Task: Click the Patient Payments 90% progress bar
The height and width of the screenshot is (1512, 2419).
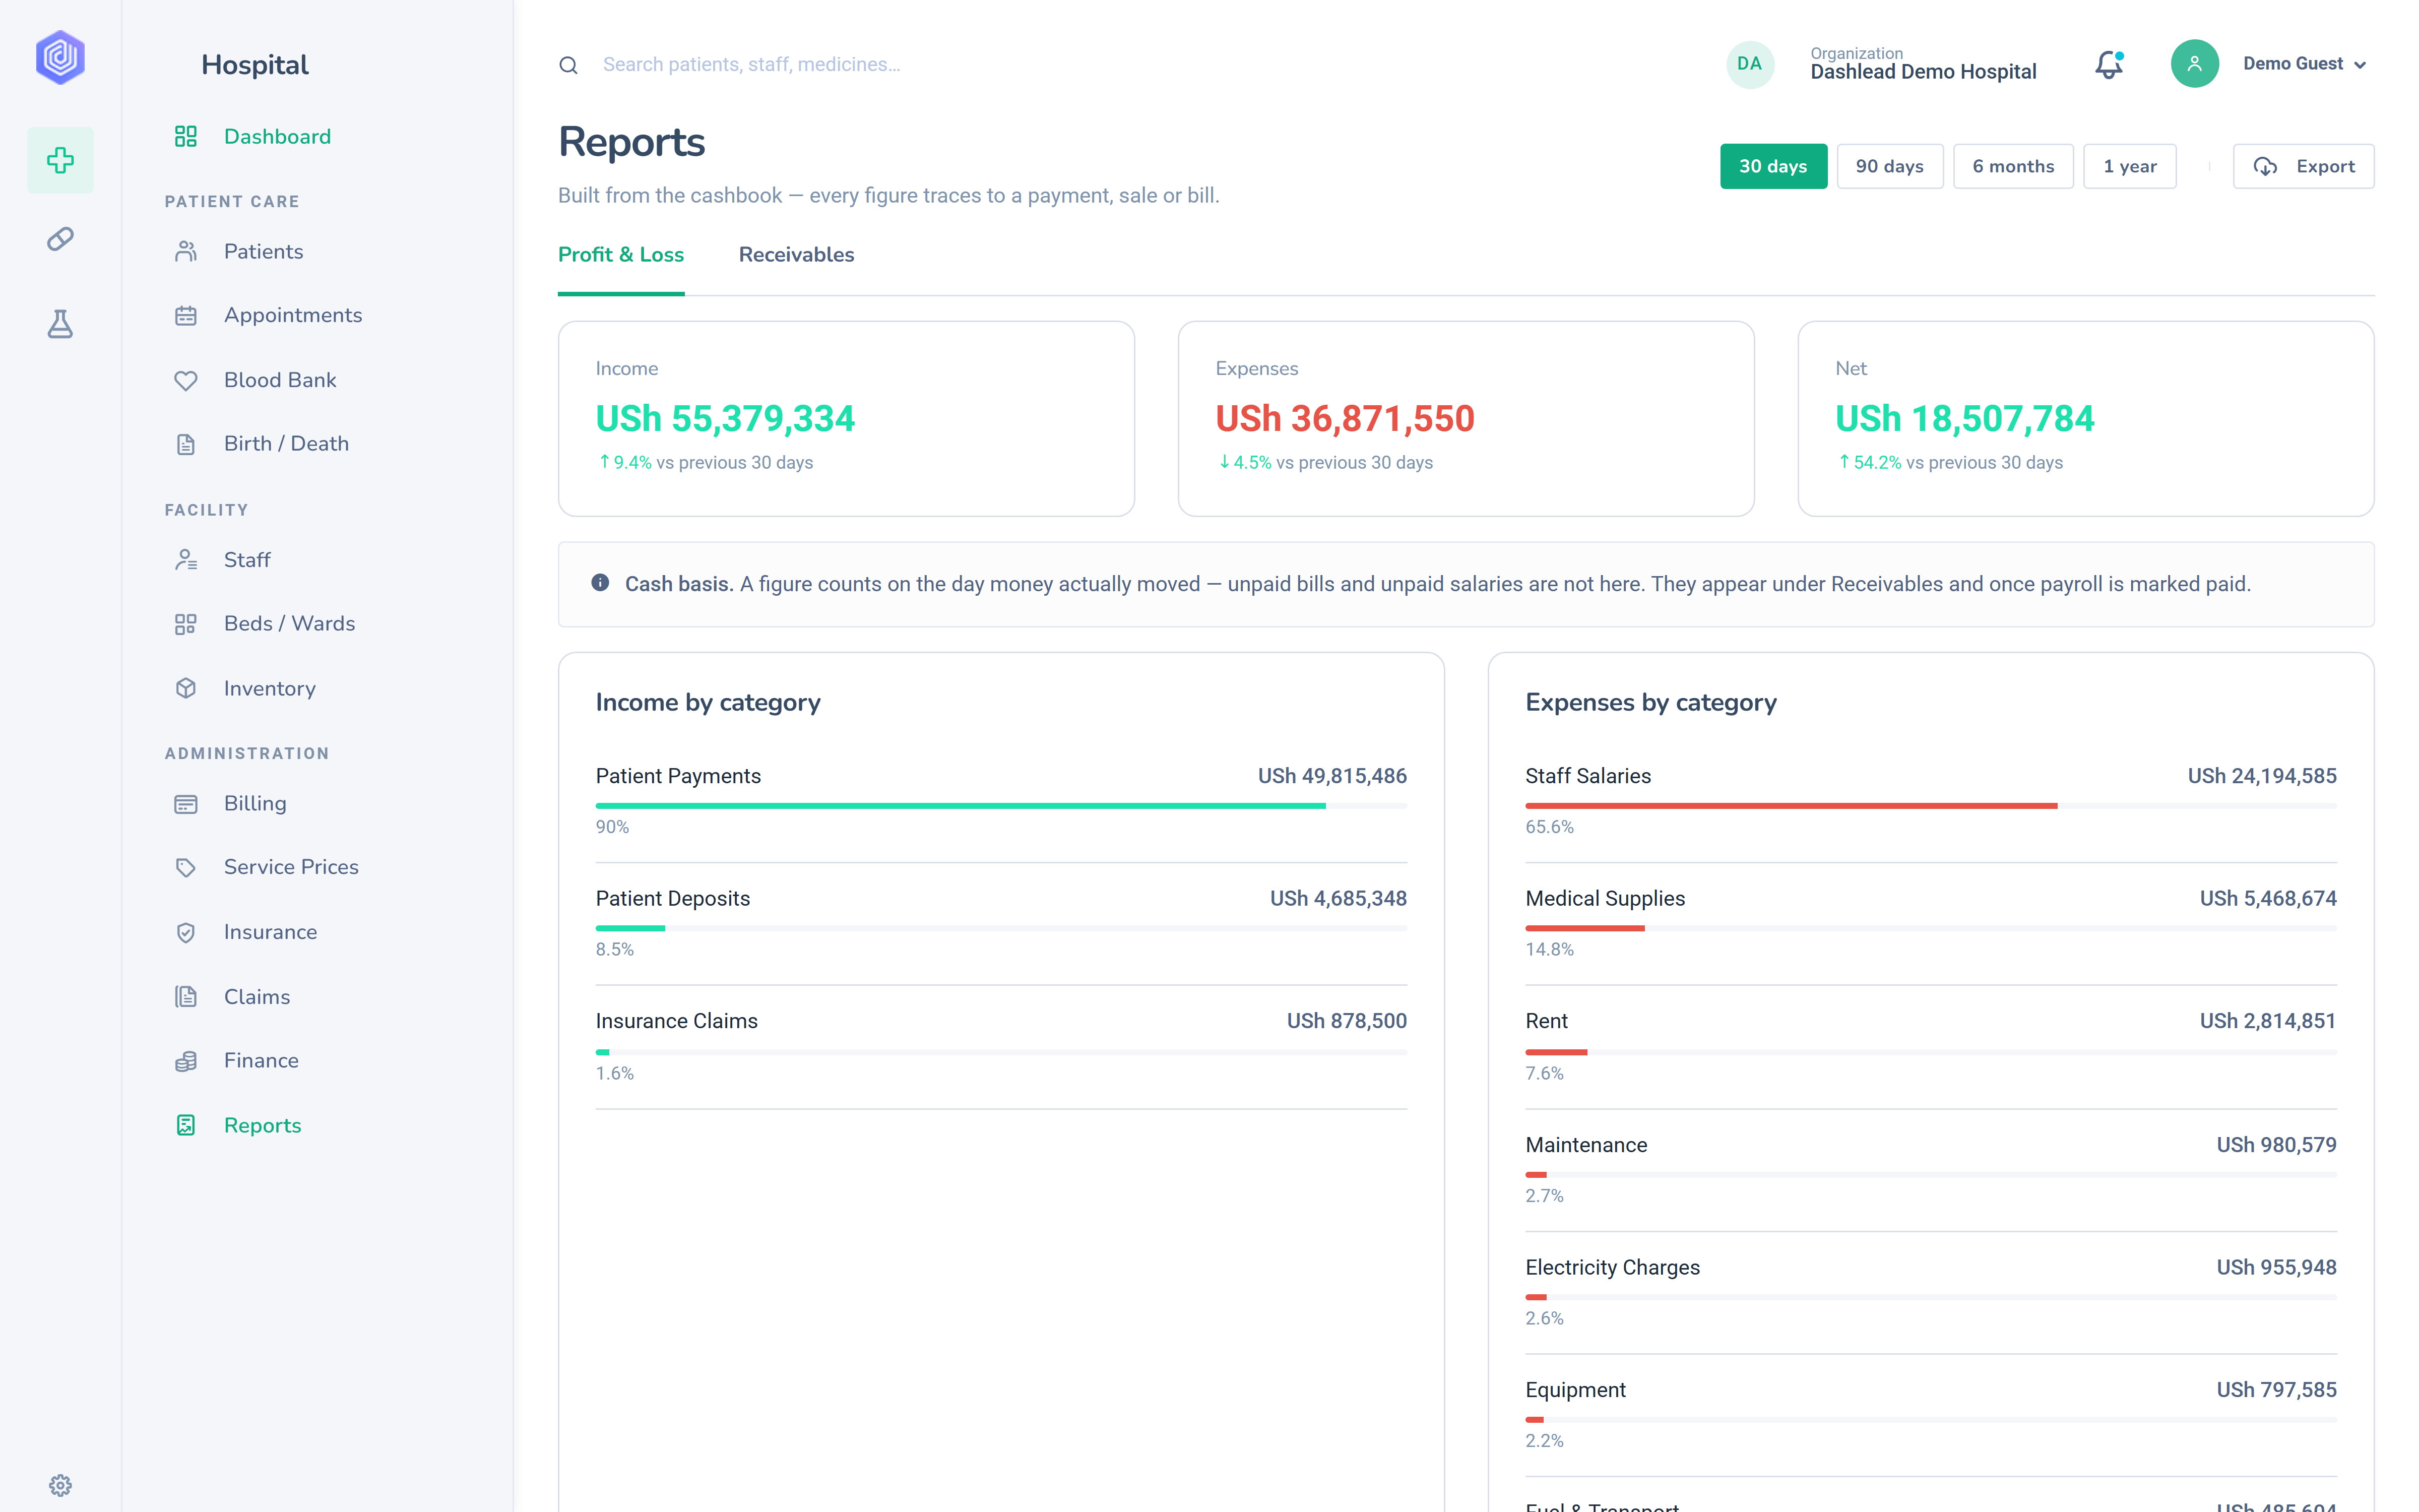Action: point(1000,805)
